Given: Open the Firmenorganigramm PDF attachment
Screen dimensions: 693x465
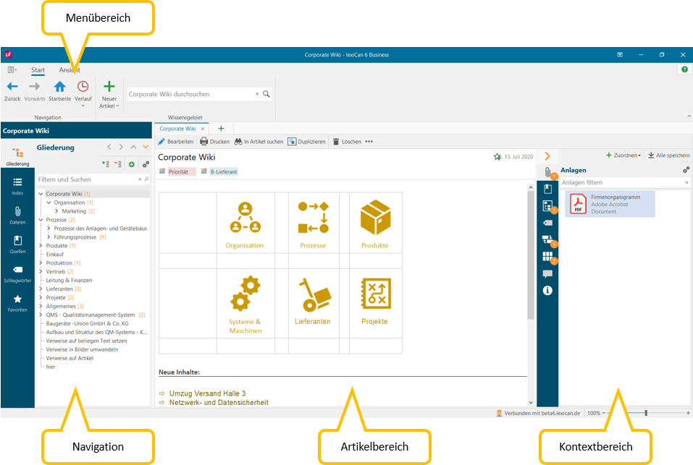Looking at the screenshot, I should click(610, 204).
